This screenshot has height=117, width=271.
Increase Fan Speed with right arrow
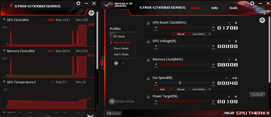click(x=214, y=83)
